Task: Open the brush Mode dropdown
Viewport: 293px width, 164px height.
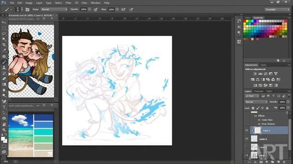Action: [x=54, y=9]
